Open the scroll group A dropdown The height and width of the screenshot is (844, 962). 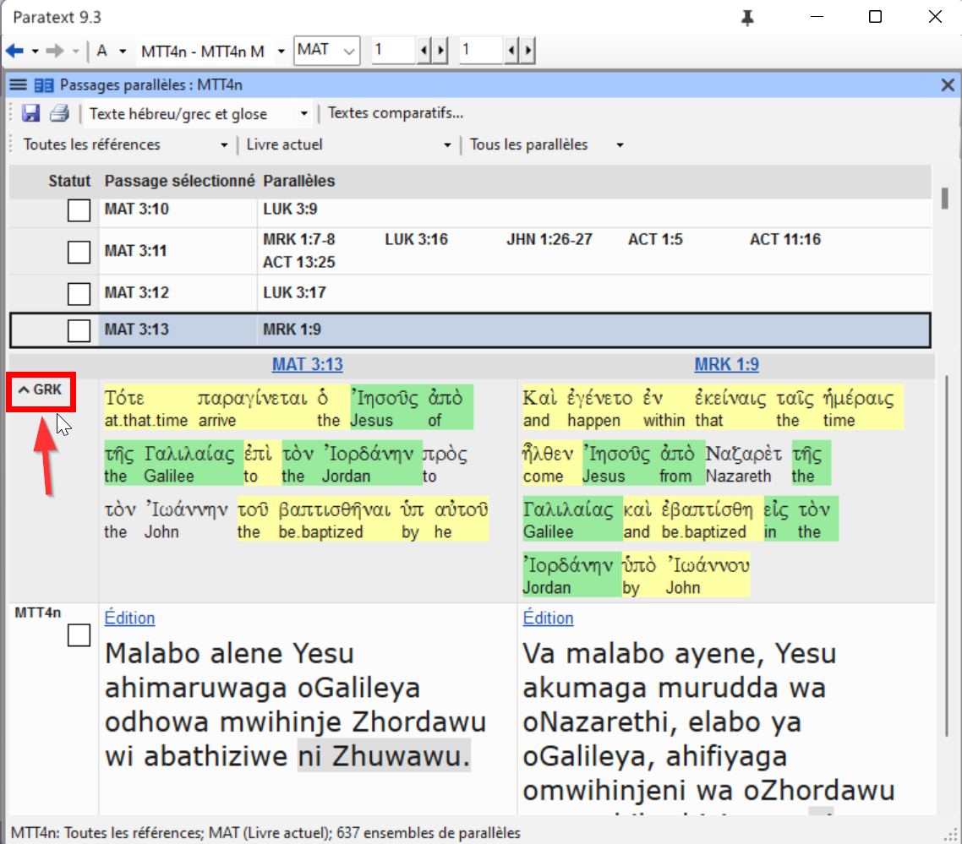click(123, 52)
